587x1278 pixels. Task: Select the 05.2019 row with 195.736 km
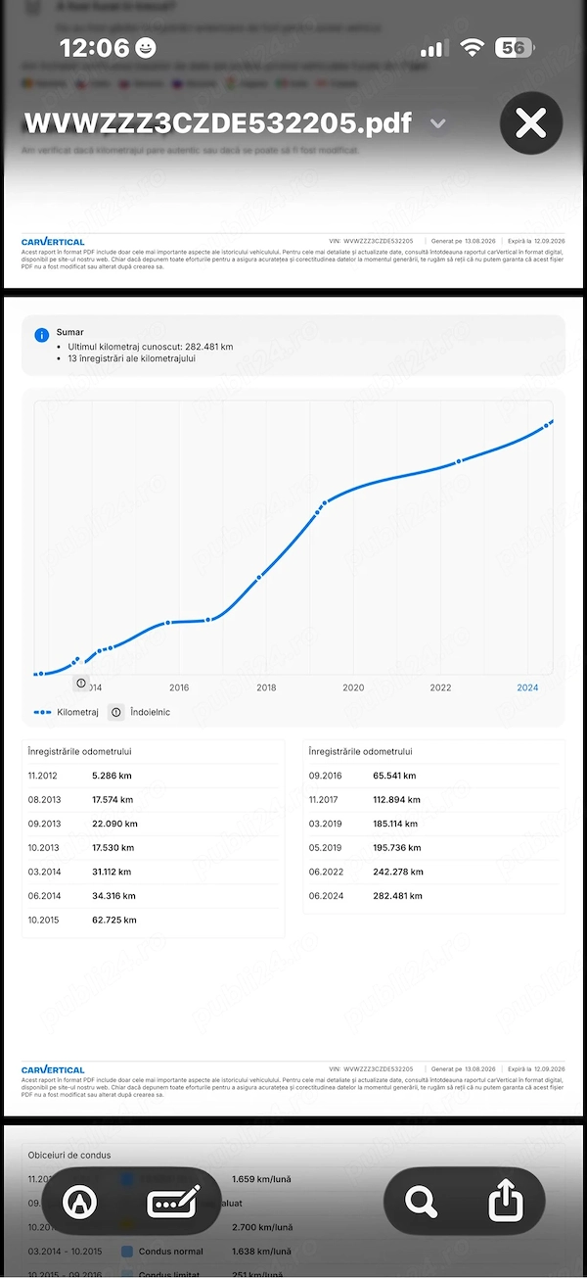pos(434,848)
